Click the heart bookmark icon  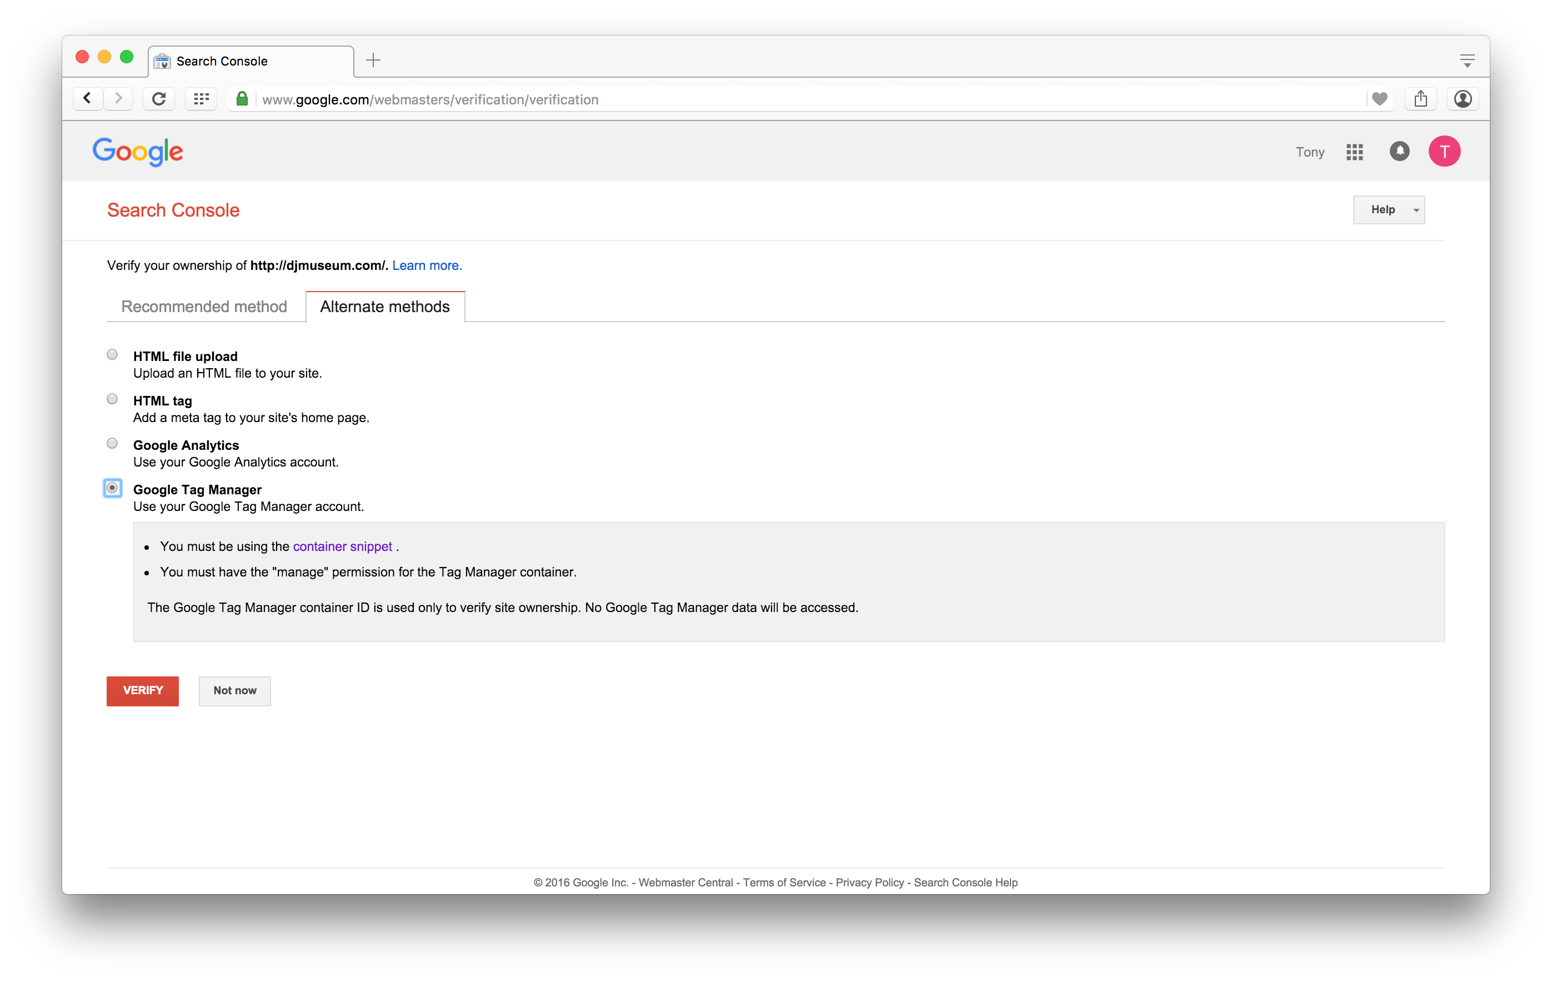(1379, 99)
